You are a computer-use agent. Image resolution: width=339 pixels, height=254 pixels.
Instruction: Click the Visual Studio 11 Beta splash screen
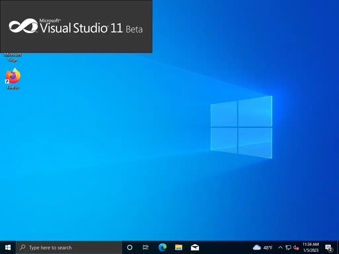[76, 26]
